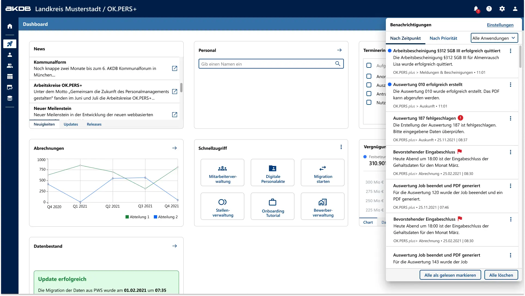Screen dimensions: 525x296
Task: Click the notification bell icon
Action: pyautogui.click(x=476, y=9)
